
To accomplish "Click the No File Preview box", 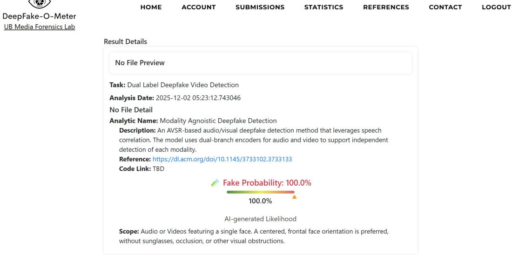I will (261, 63).
